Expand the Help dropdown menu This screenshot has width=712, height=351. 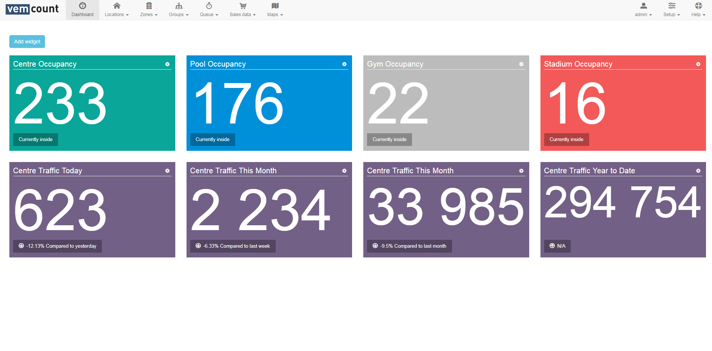point(699,15)
